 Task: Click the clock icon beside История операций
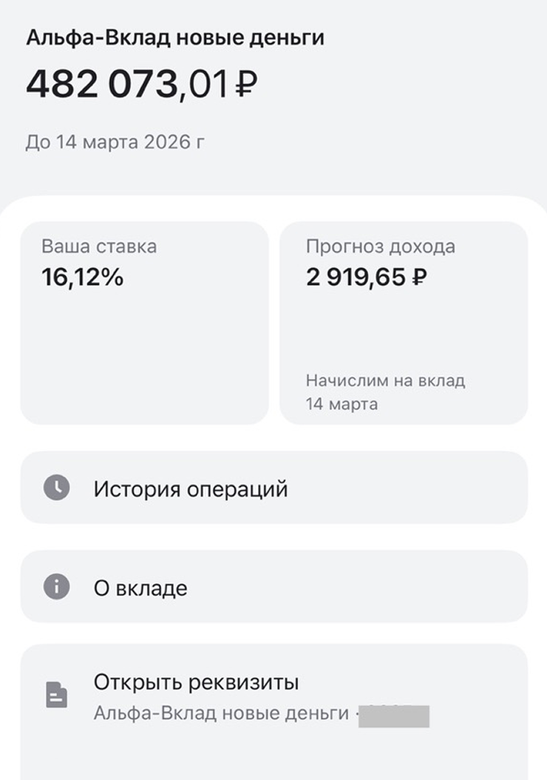click(56, 488)
